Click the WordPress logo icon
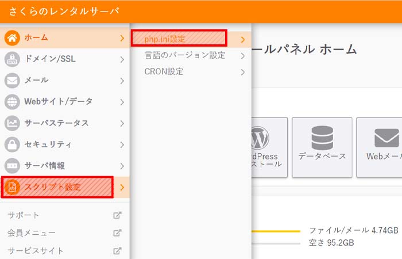Screen dimensions: 402x259 [260, 138]
